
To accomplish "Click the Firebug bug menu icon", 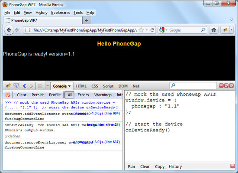I will [x=8, y=86].
